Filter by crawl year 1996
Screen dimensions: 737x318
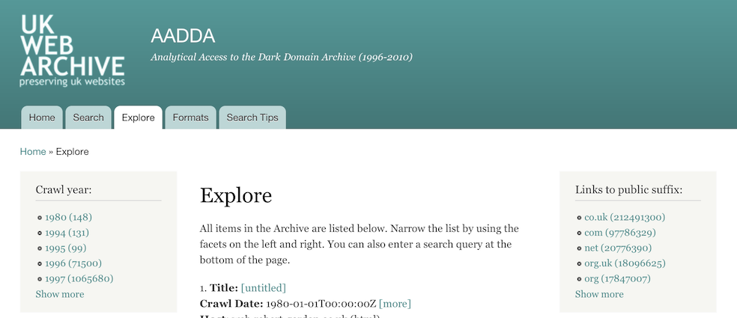point(73,263)
